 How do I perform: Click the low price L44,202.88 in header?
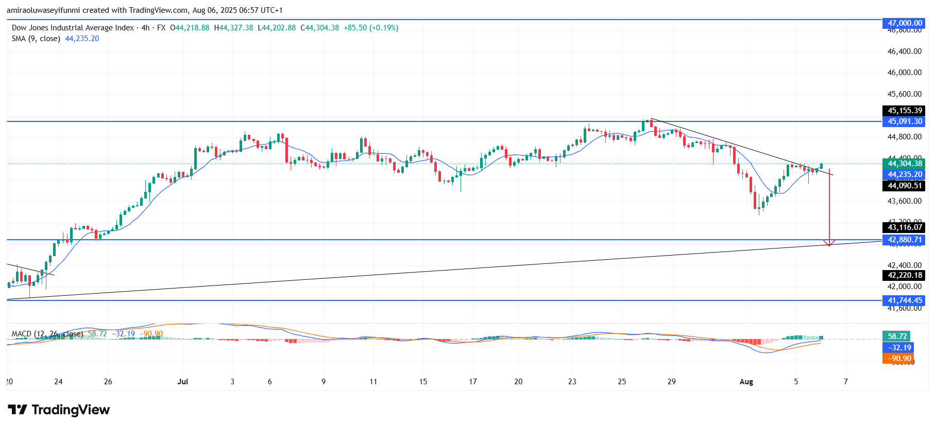277,28
